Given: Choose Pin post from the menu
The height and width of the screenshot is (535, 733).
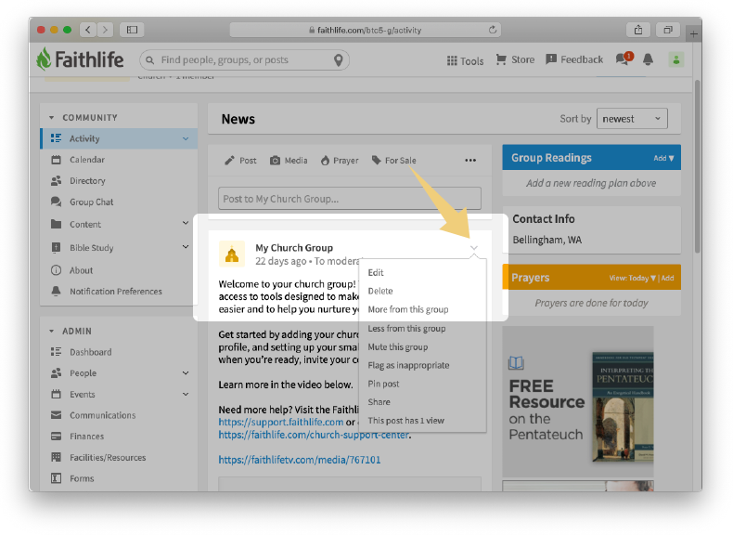Looking at the screenshot, I should click(383, 384).
